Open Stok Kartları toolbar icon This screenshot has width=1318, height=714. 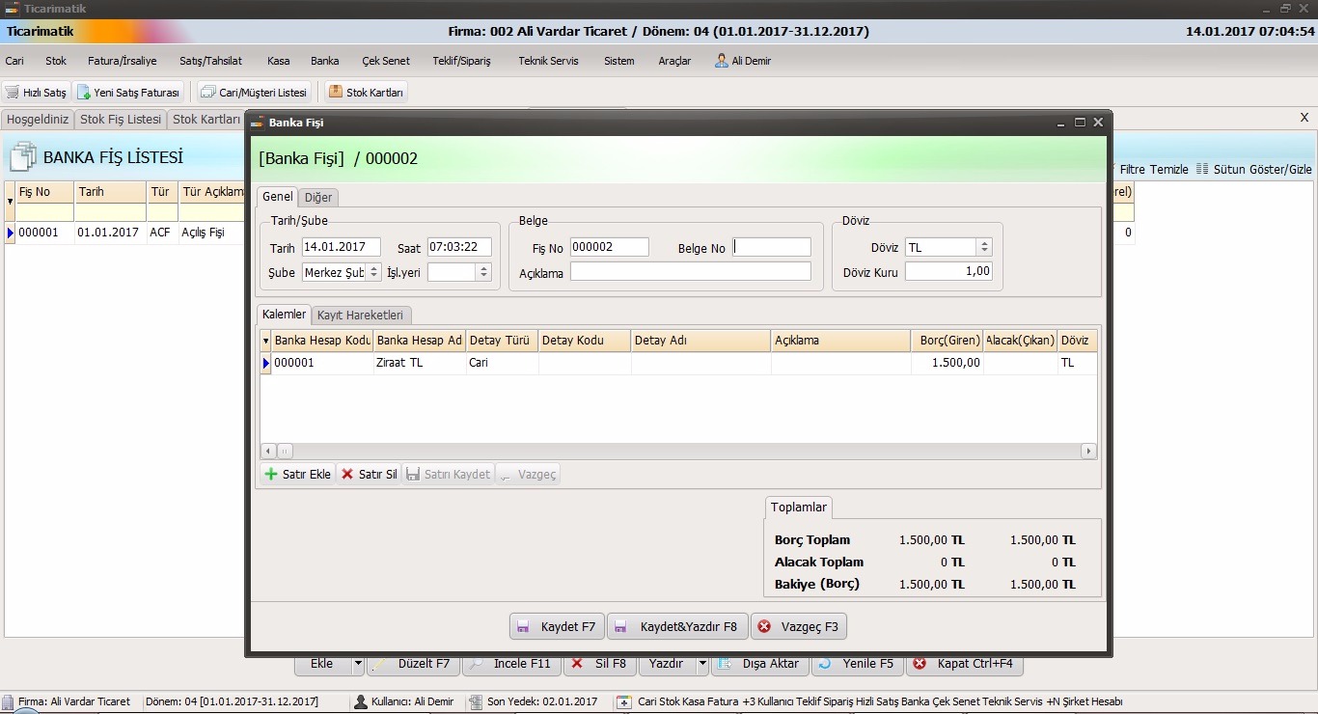point(336,93)
